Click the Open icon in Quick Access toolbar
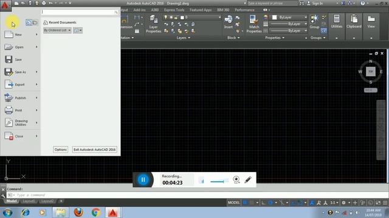 point(23,3)
